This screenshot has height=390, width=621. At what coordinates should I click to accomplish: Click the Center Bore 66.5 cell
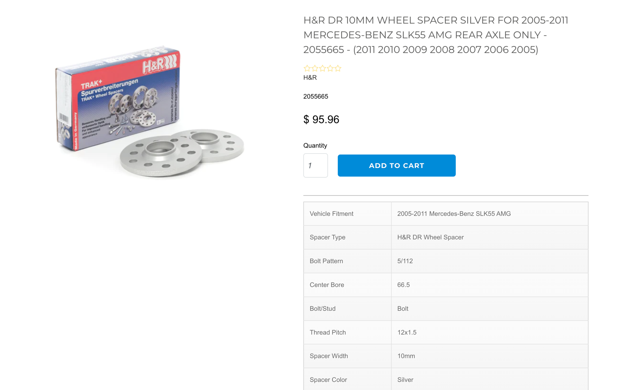tap(490, 285)
